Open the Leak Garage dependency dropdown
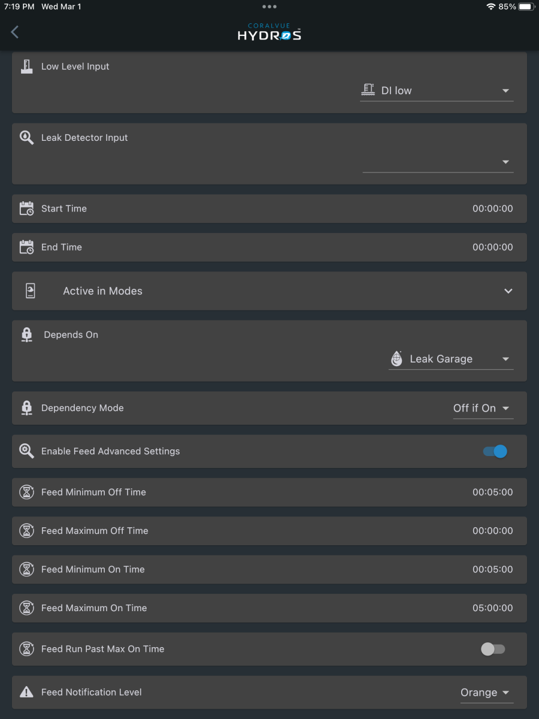539x719 pixels. point(451,359)
